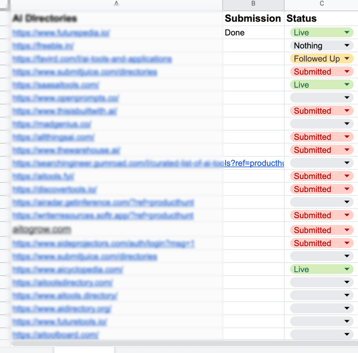Viewport: 358px width, 353px height.
Task: Open the first directory link in the Done row
Action: pos(61,33)
